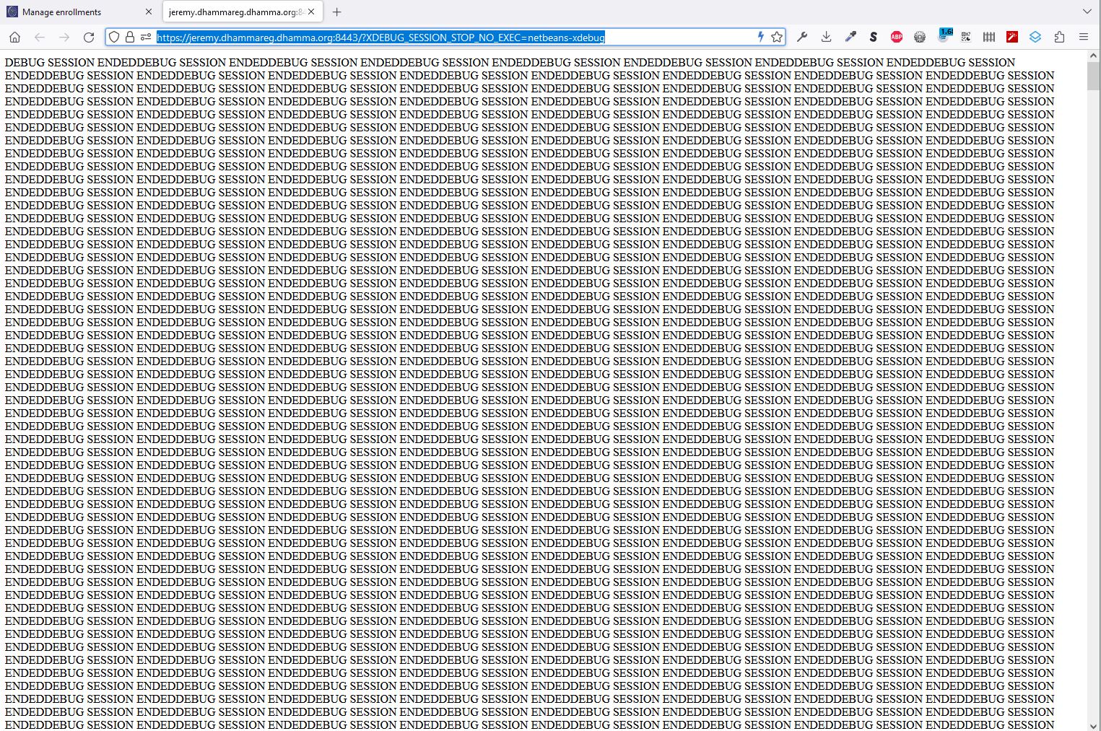Click the Adblock Plus extension icon

tap(897, 37)
